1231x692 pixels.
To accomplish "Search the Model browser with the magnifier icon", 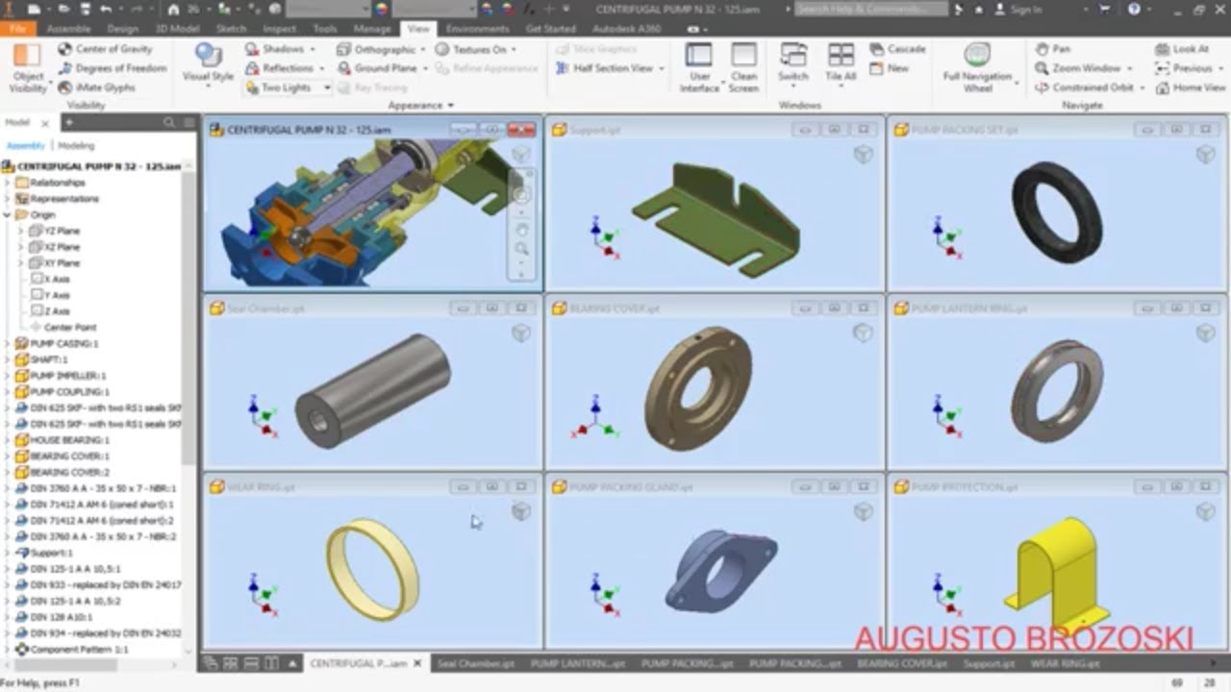I will [168, 123].
